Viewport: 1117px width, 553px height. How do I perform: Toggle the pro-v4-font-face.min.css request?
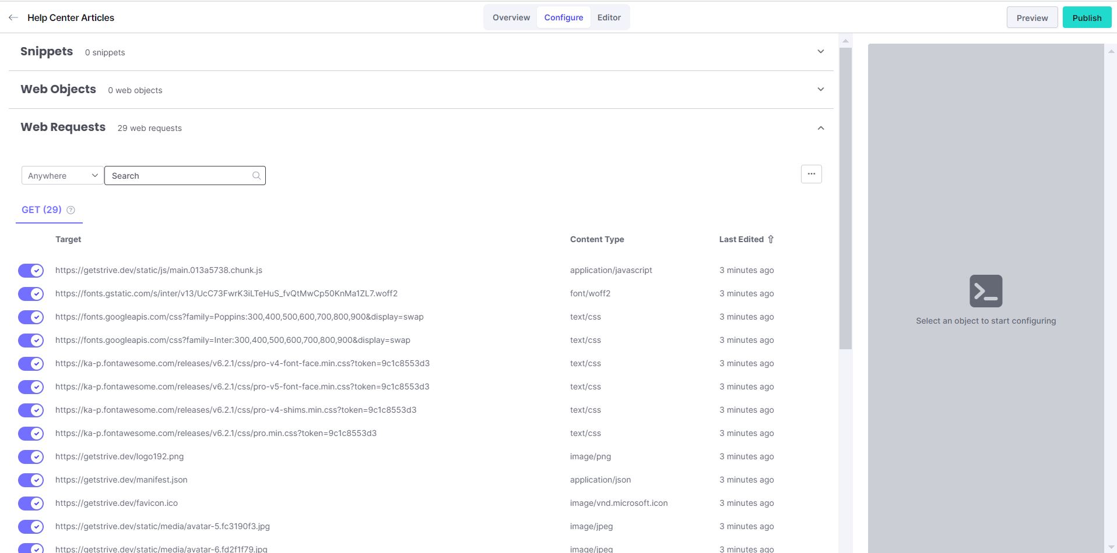31,364
